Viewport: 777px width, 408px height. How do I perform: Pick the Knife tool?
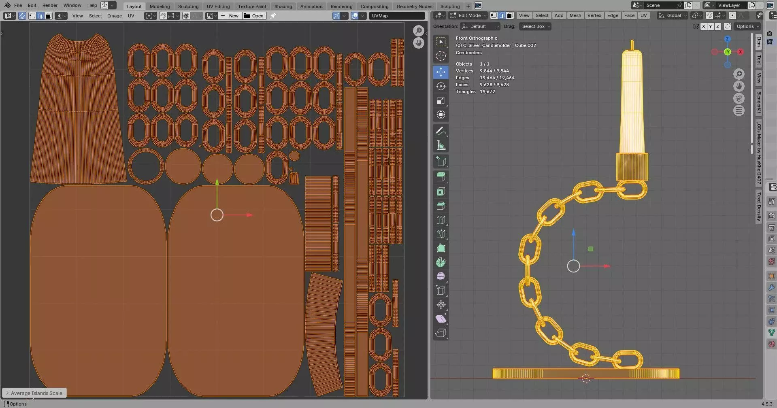441,234
